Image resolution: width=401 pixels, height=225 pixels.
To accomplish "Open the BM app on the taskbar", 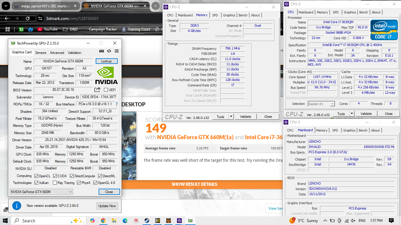I will point(158,221).
